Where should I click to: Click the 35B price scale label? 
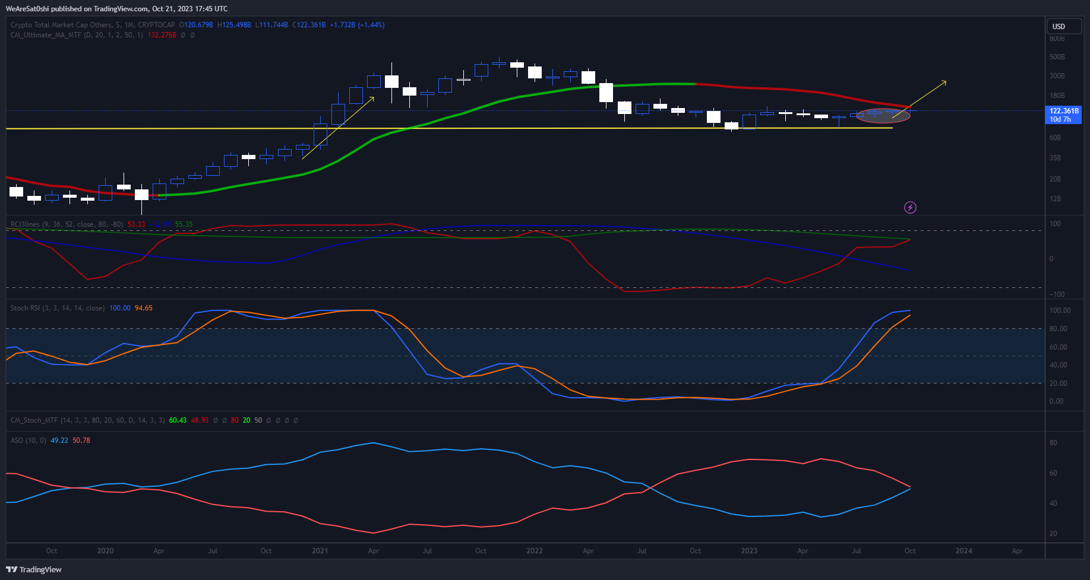point(1056,158)
